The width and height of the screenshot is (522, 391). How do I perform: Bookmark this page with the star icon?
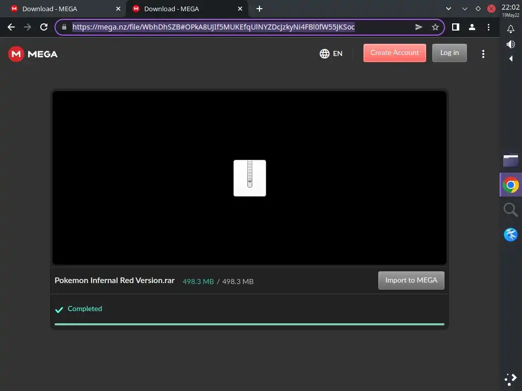tap(435, 27)
